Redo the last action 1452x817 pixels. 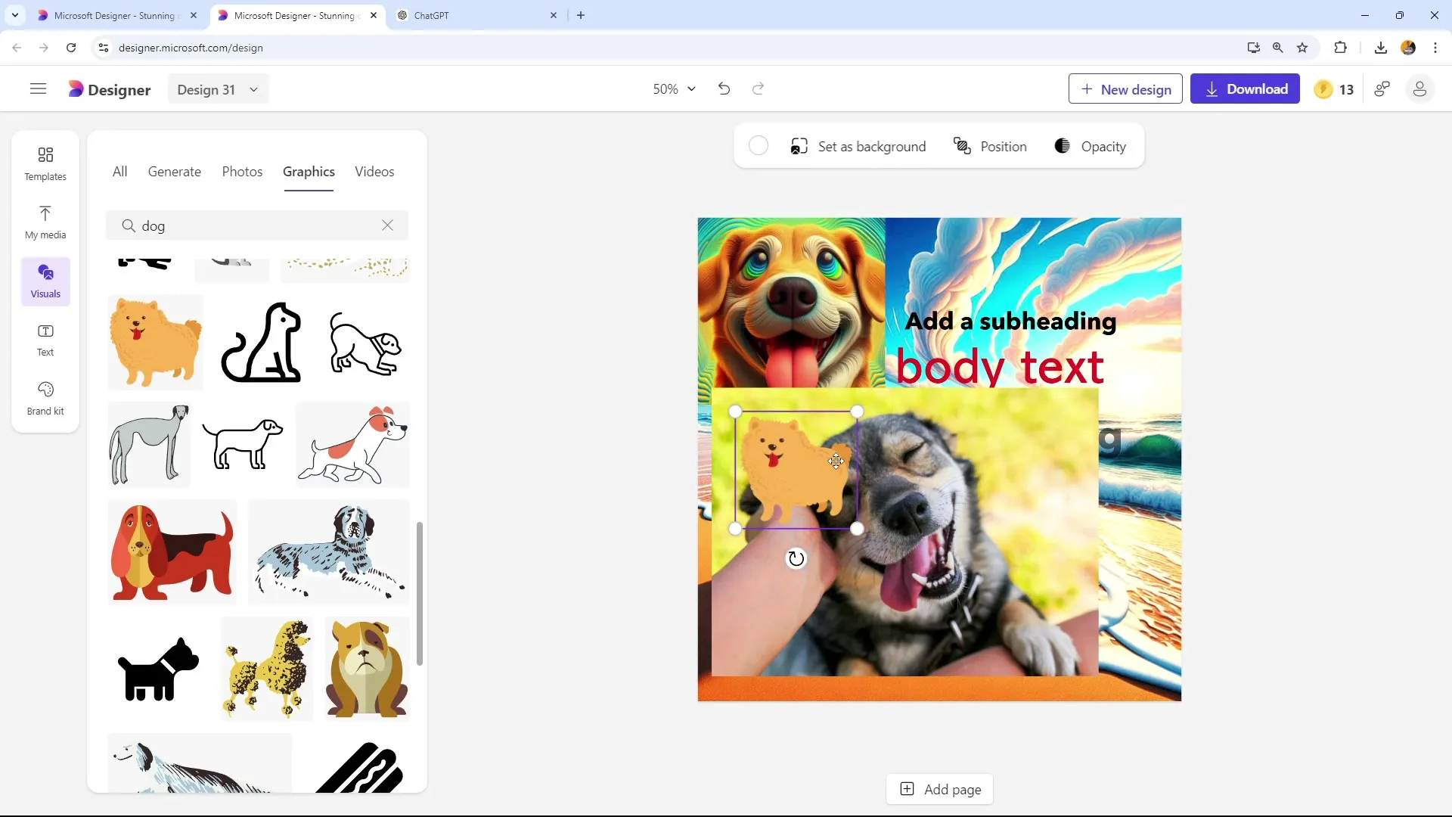pos(758,89)
